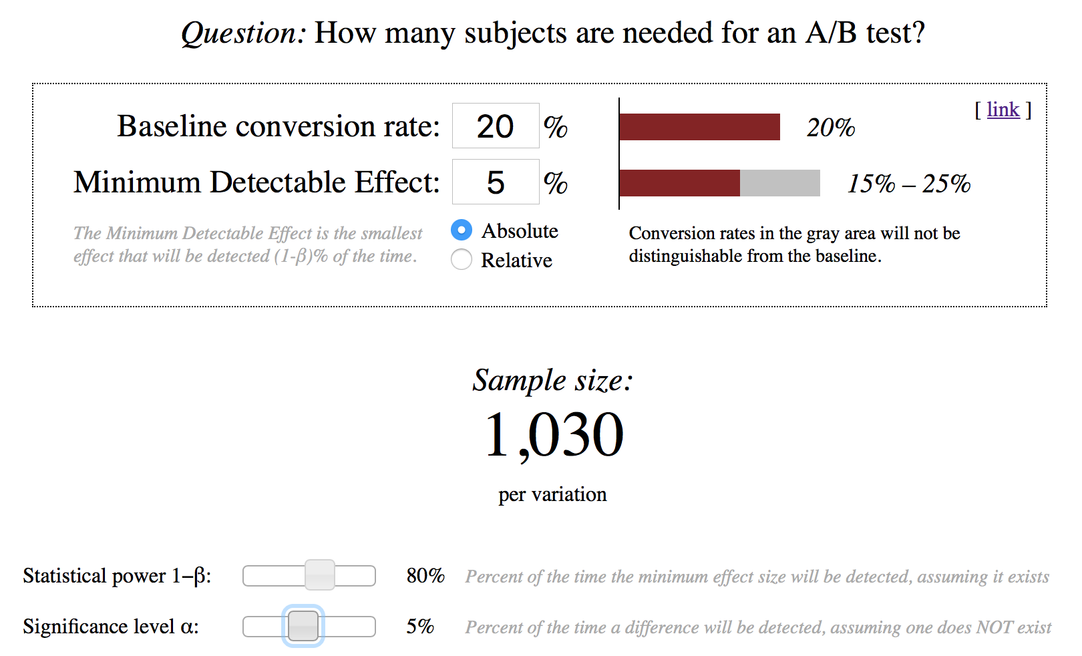Click the 1,030 sample size number

coord(554,435)
